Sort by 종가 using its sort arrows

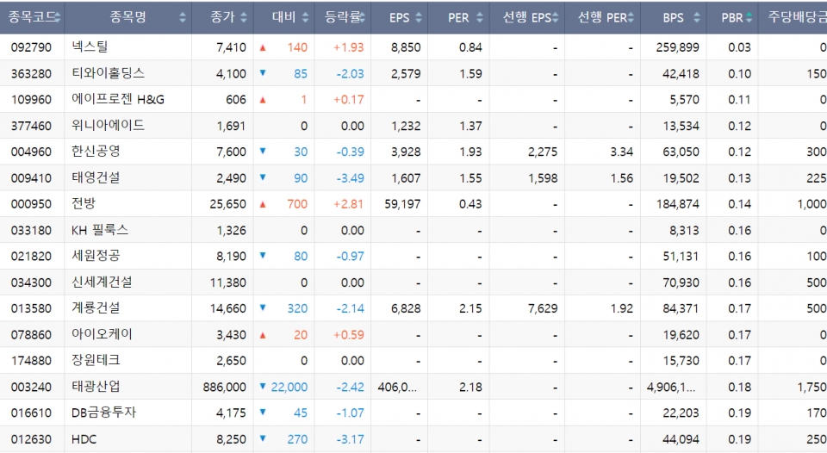pos(245,17)
